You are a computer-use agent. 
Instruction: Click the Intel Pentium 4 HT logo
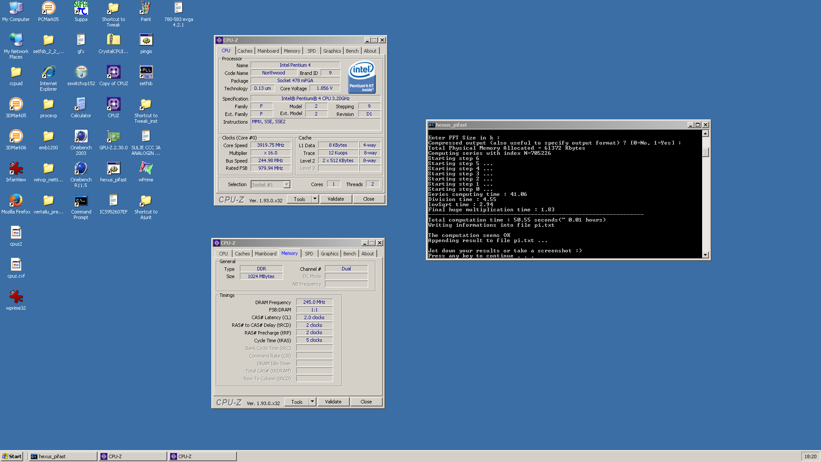[x=362, y=77]
